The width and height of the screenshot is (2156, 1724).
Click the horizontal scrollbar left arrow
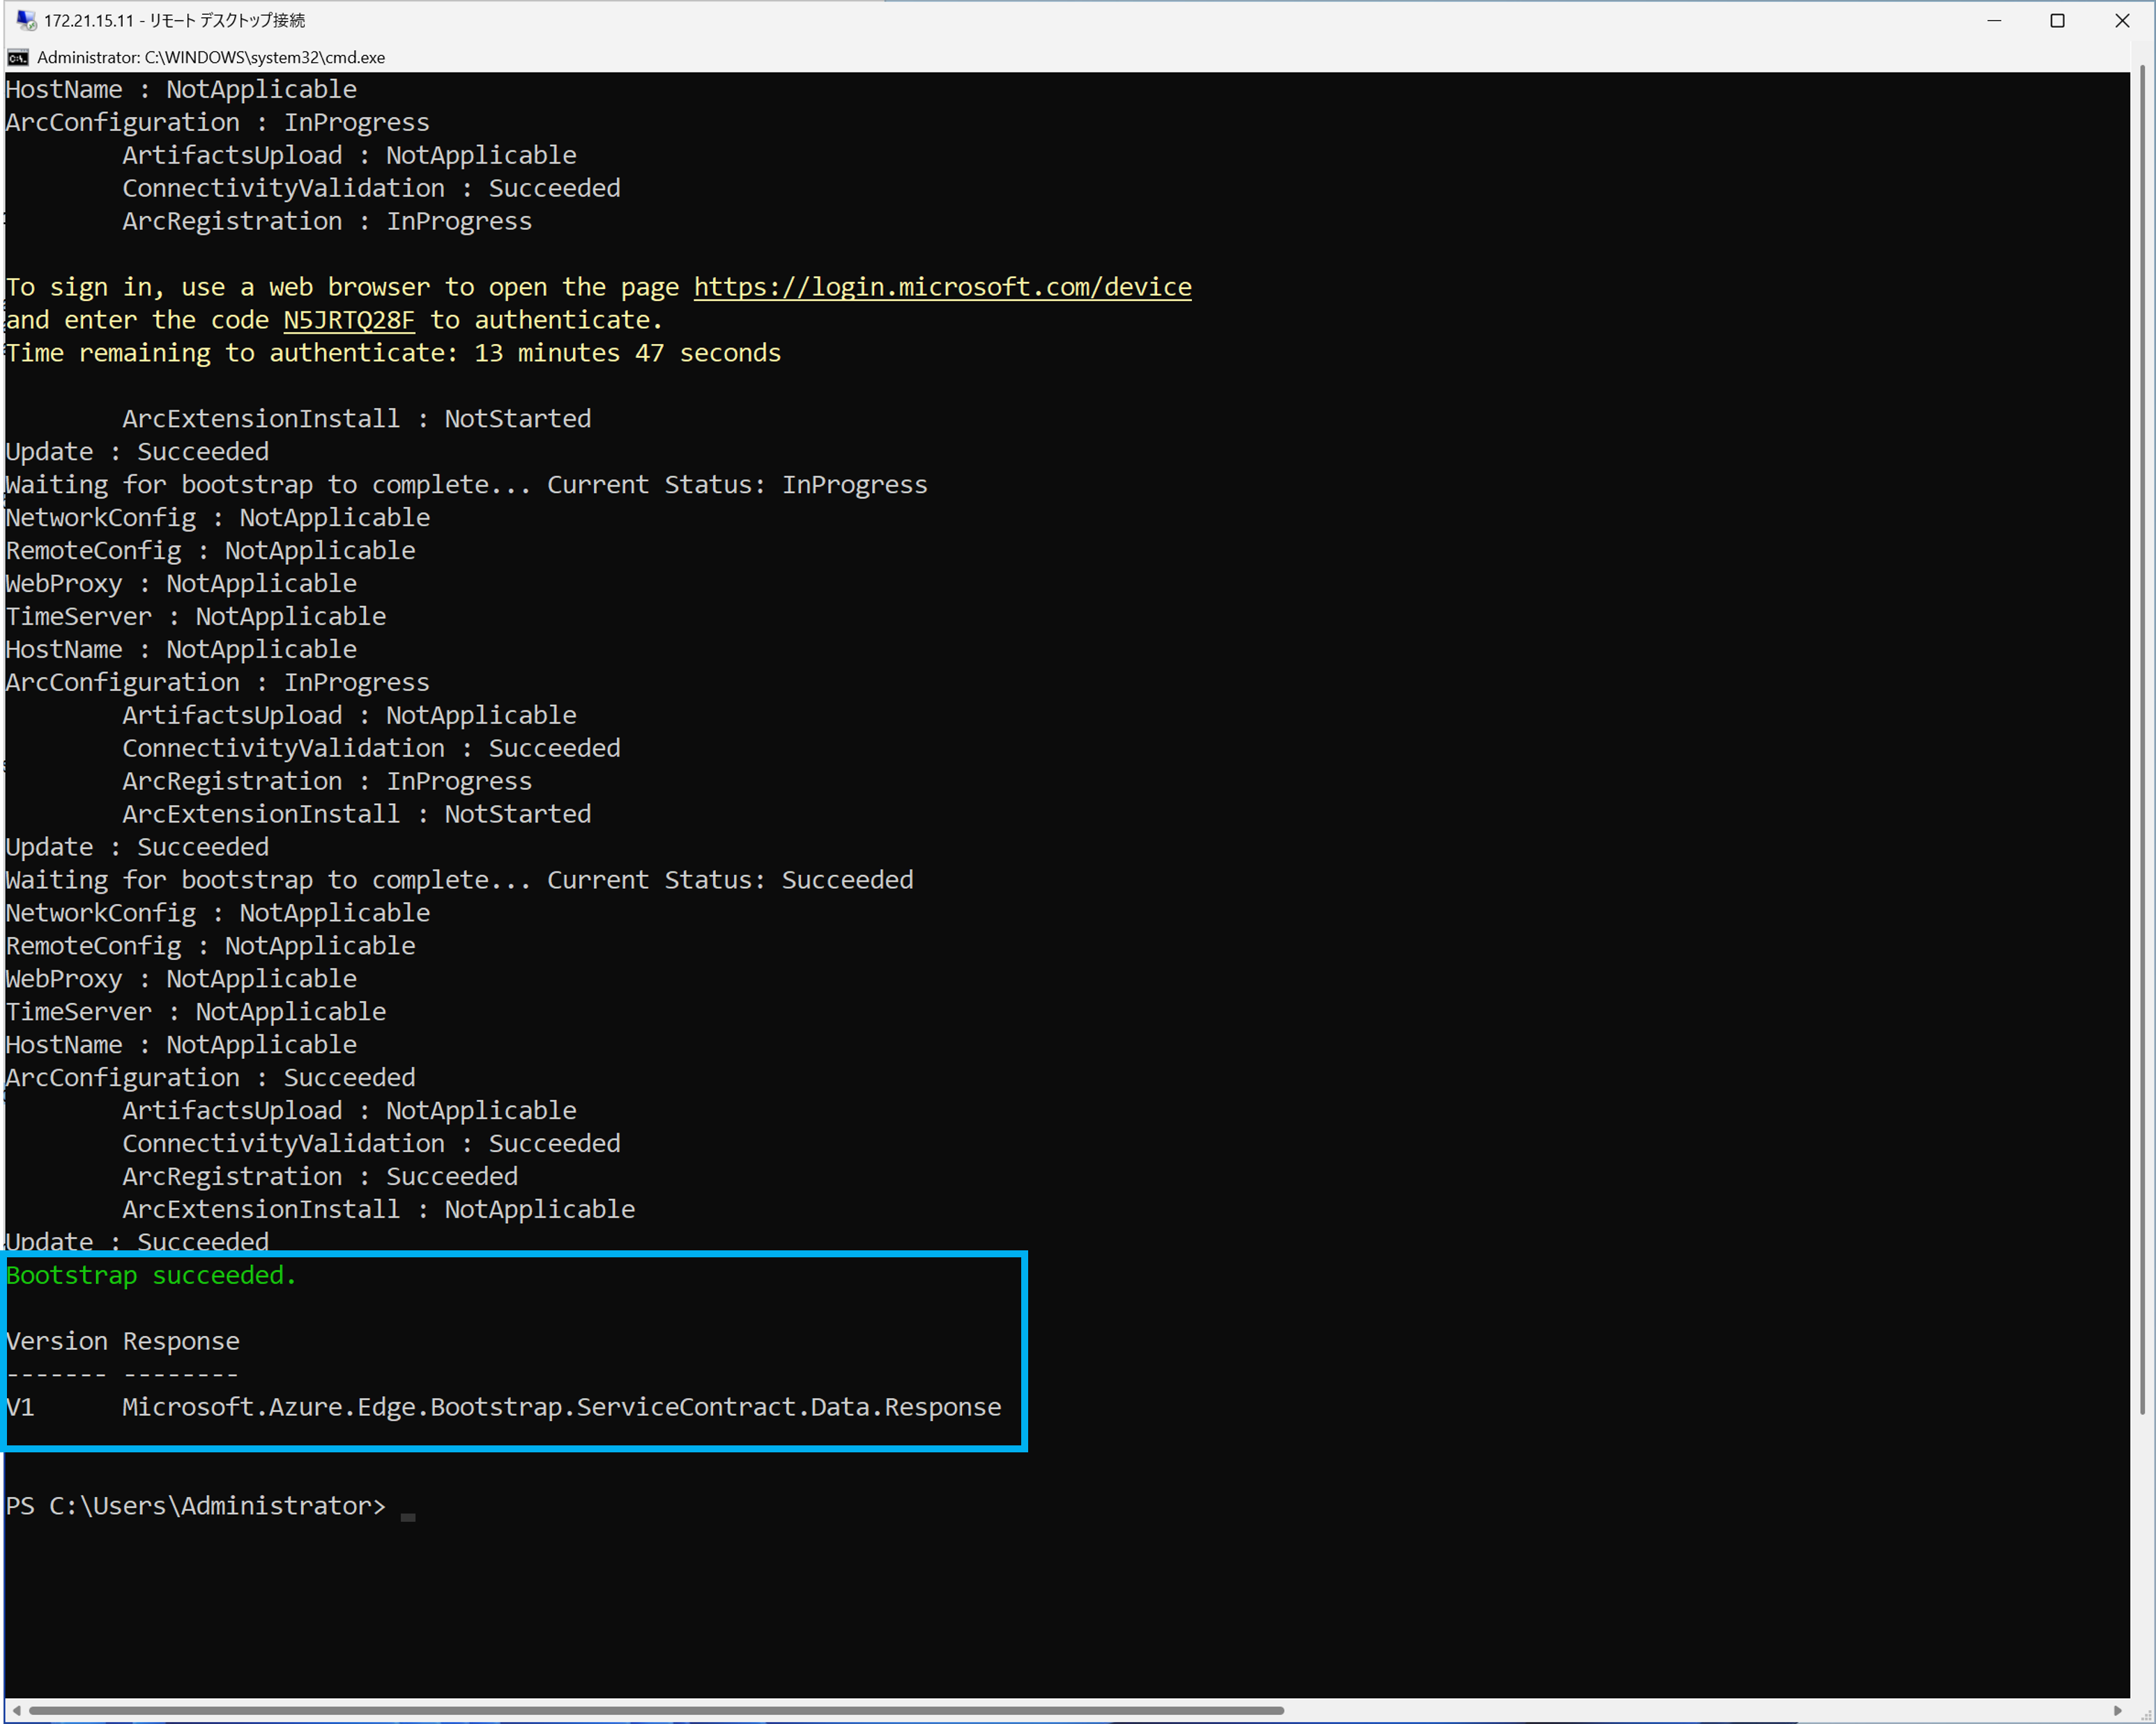[16, 1710]
